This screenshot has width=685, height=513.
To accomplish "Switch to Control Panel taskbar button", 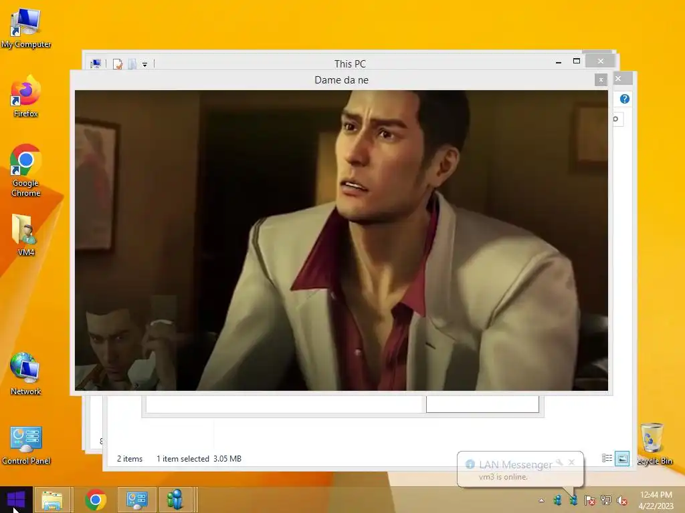I will pyautogui.click(x=136, y=500).
